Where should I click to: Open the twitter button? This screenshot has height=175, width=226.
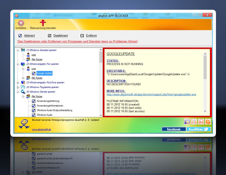[x=198, y=129]
